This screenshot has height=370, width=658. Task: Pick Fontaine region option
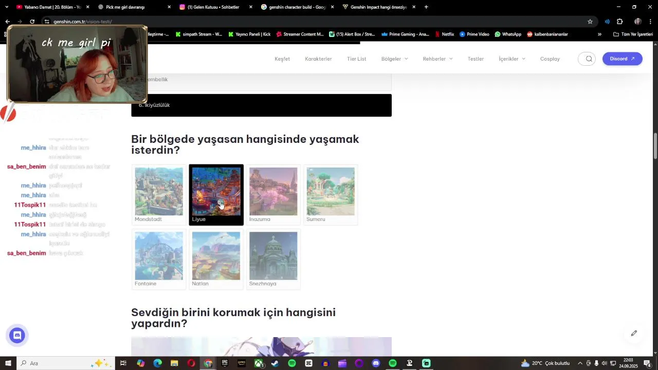[159, 260]
